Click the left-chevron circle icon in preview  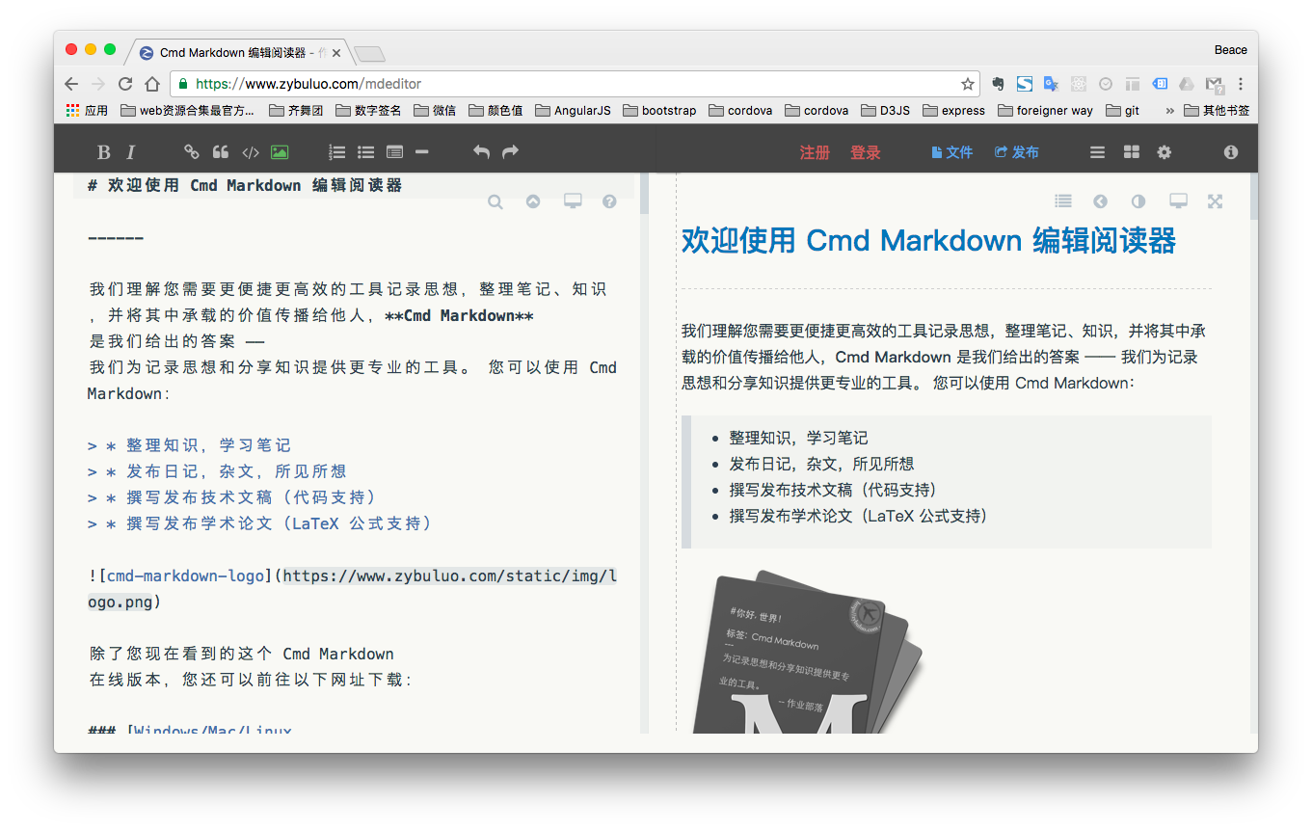(1100, 201)
